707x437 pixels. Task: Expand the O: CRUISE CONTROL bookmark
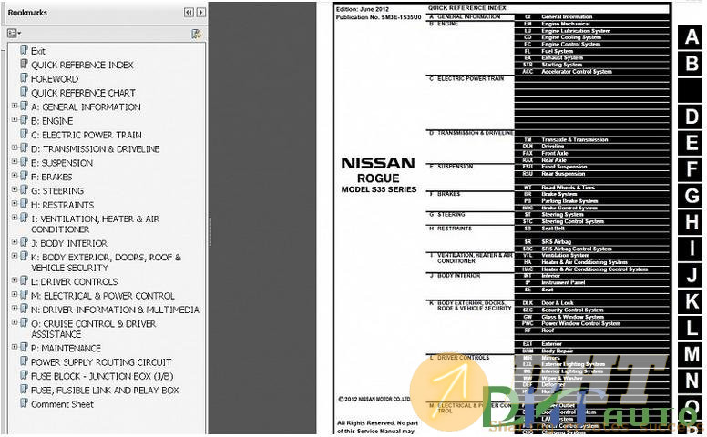[15, 322]
